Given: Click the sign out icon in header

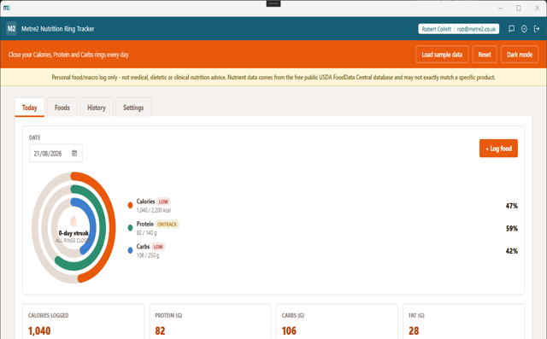Looking at the screenshot, I should [x=537, y=29].
